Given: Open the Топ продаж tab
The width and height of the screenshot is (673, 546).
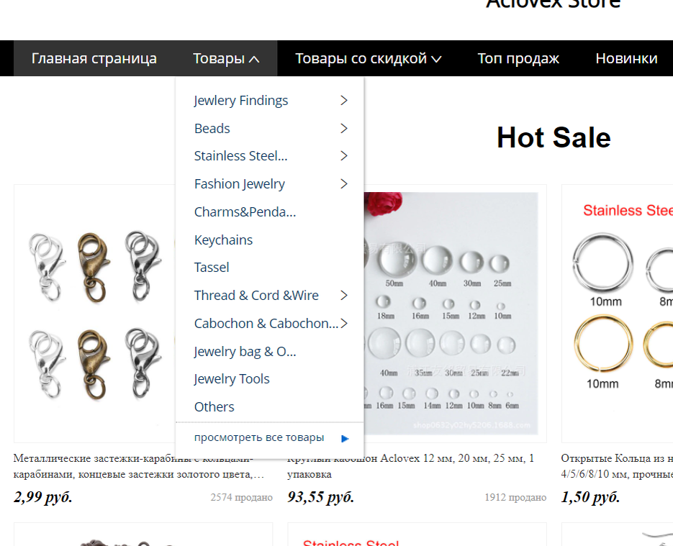Looking at the screenshot, I should (x=518, y=58).
